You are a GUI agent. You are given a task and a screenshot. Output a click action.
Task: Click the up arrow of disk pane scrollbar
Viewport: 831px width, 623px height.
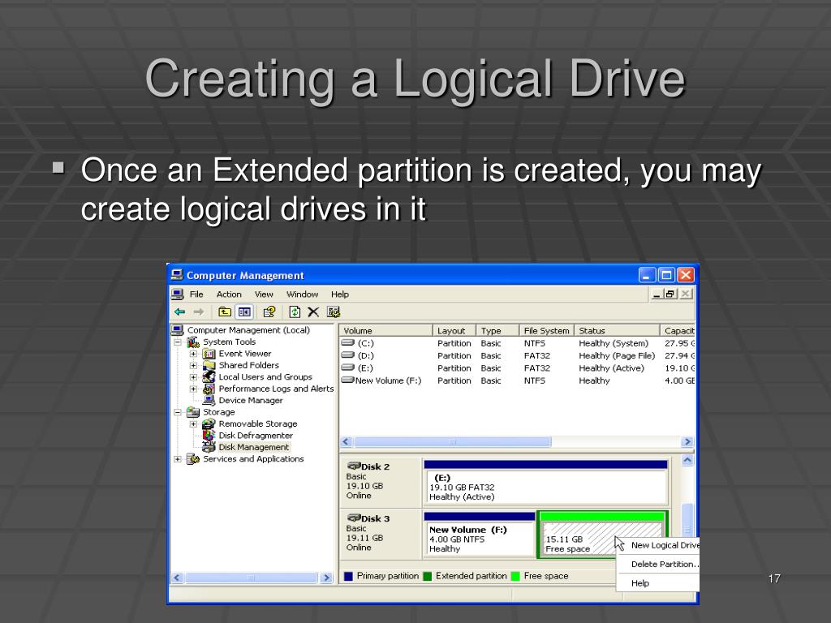(687, 461)
